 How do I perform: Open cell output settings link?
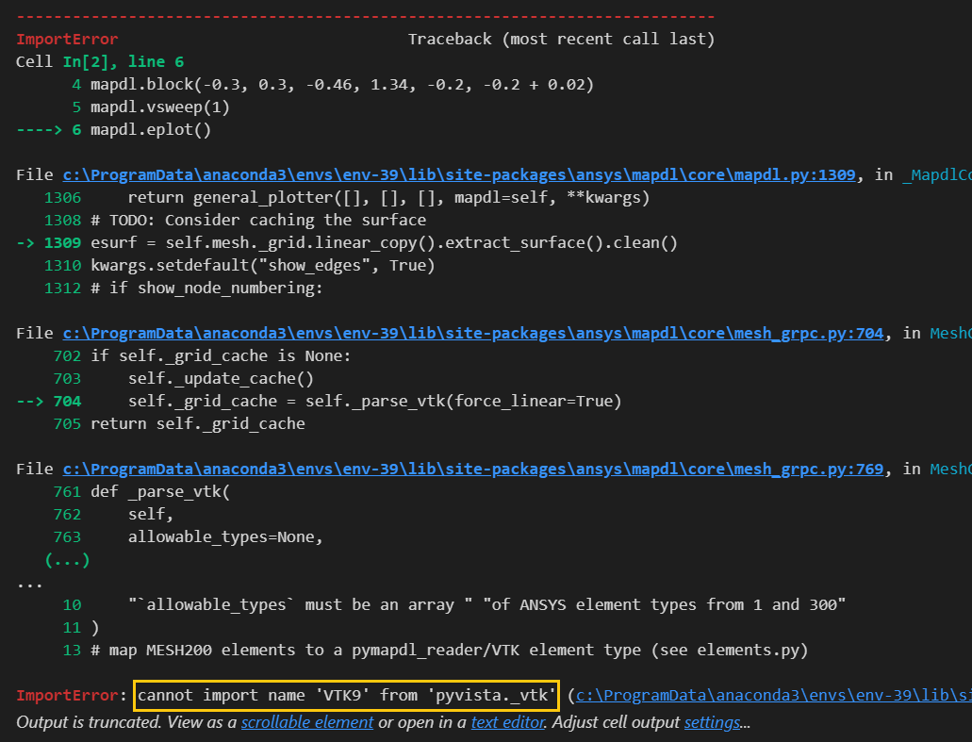(712, 722)
